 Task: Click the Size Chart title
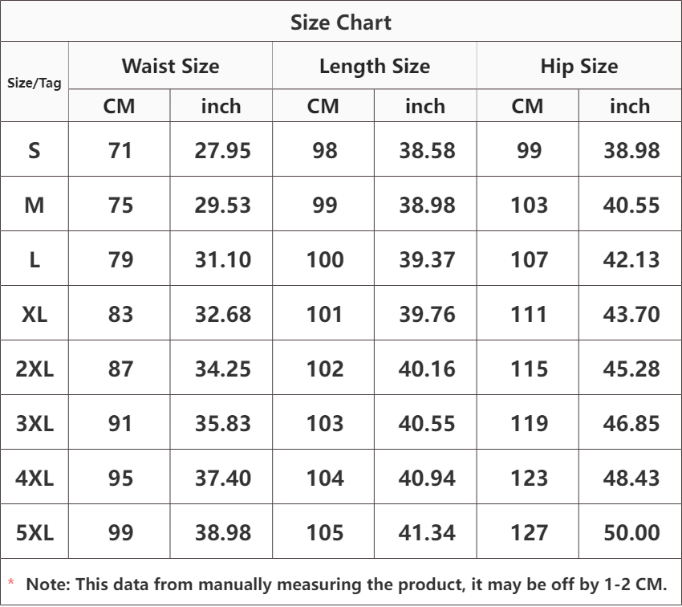[341, 22]
